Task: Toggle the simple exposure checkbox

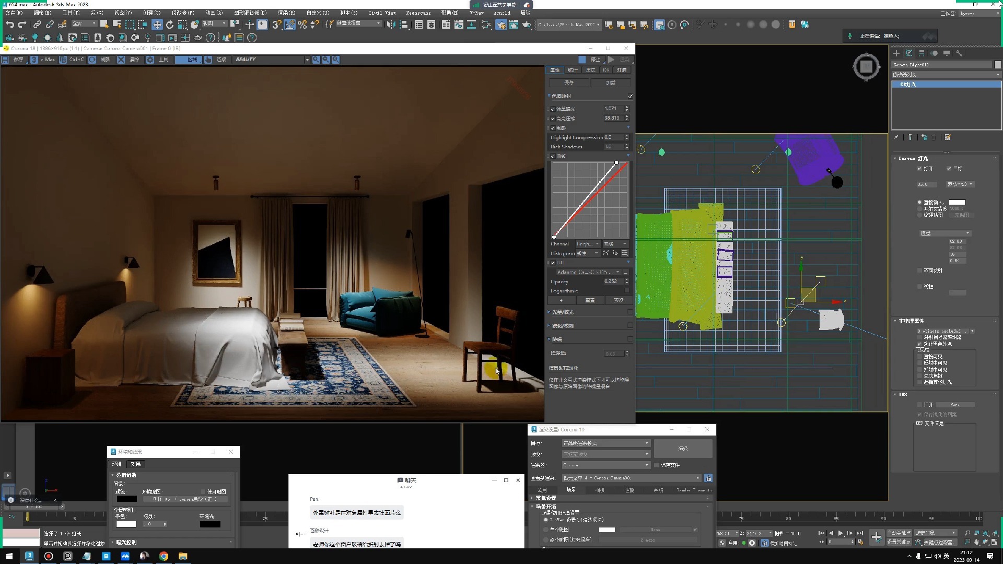Action: (x=553, y=109)
